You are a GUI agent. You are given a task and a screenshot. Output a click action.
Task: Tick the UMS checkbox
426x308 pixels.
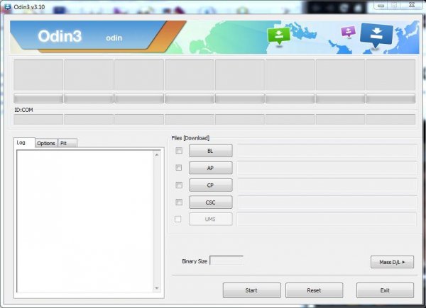pyautogui.click(x=178, y=219)
